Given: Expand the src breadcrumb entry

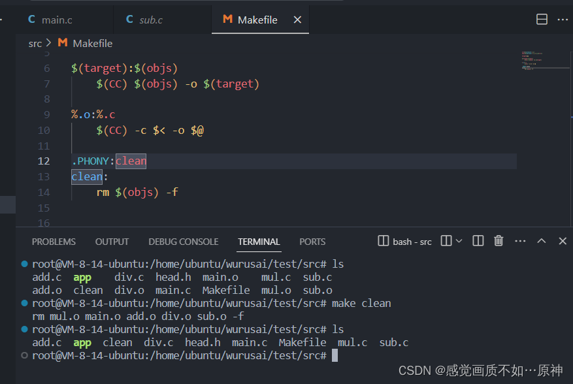Looking at the screenshot, I should pyautogui.click(x=35, y=43).
